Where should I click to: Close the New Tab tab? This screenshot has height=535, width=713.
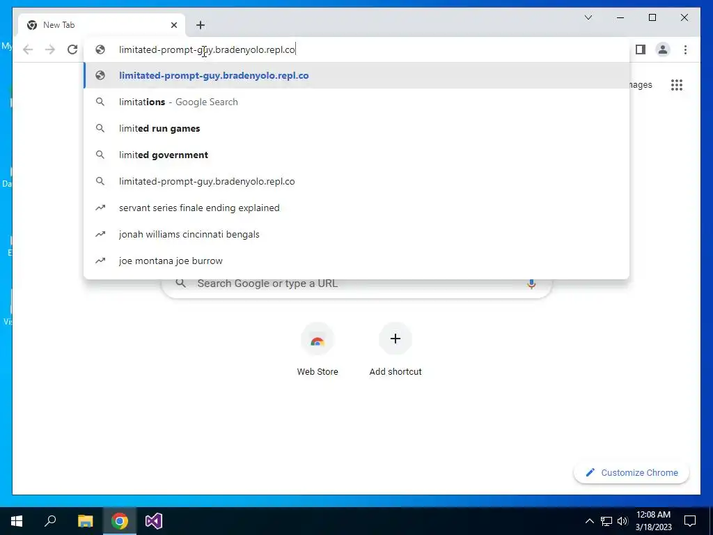click(173, 25)
